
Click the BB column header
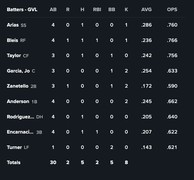point(112,10)
